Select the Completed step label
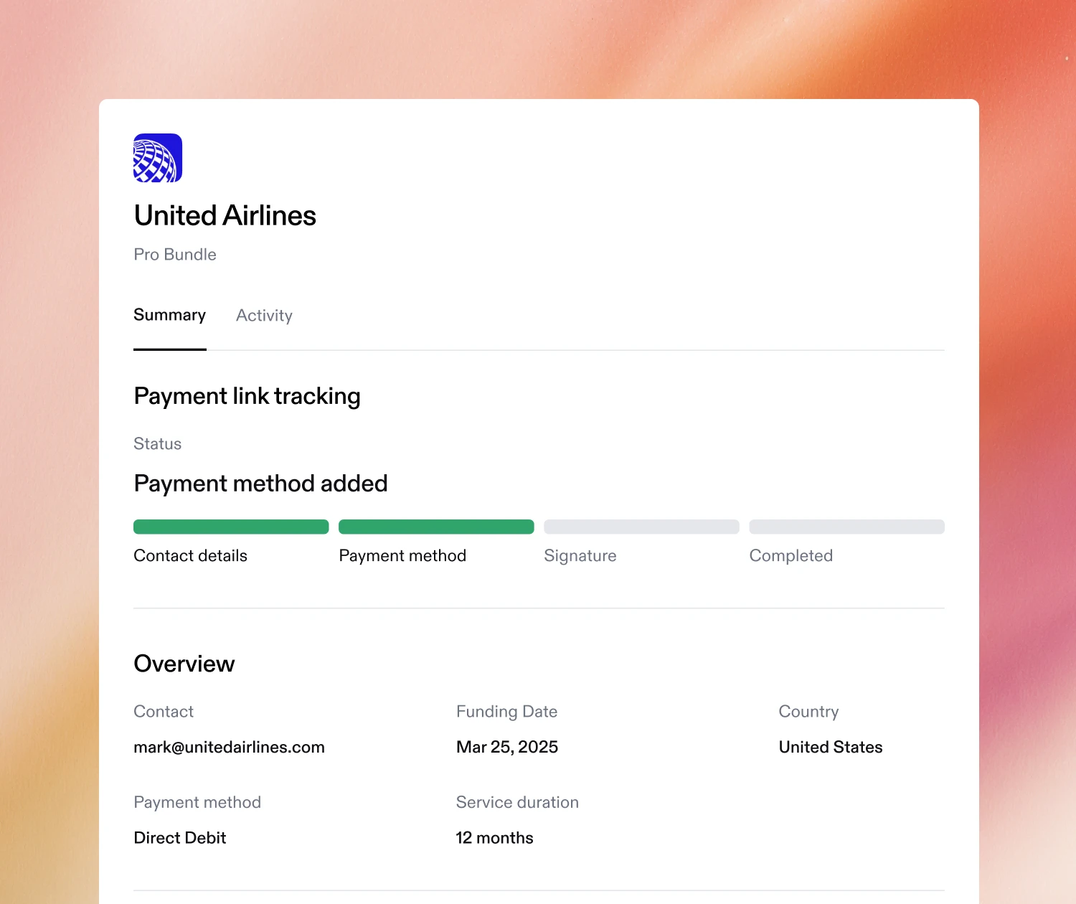This screenshot has width=1076, height=904. [x=791, y=556]
